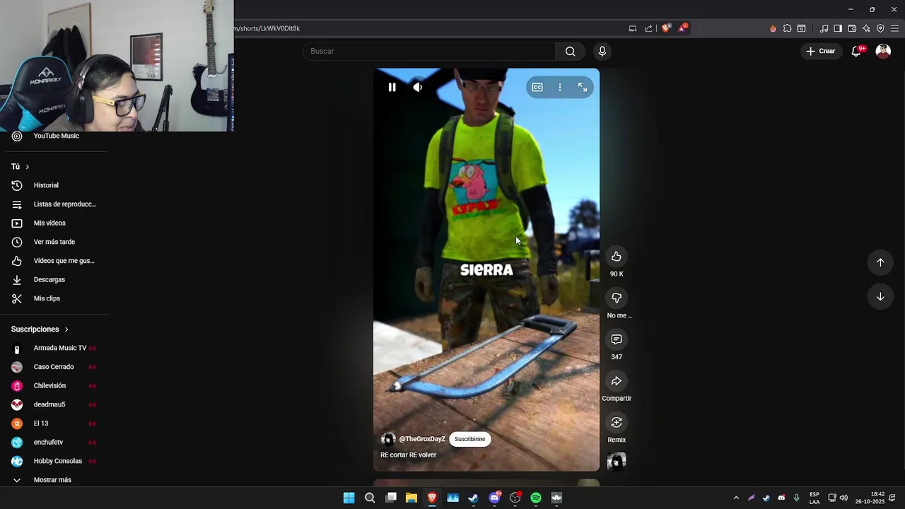Open the Windows Start menu
This screenshot has height=509, width=905.
coord(349,498)
